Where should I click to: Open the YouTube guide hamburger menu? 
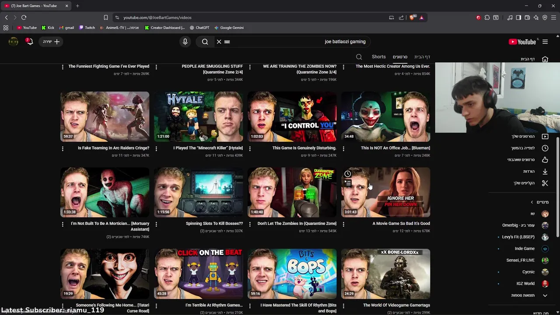pos(545,42)
